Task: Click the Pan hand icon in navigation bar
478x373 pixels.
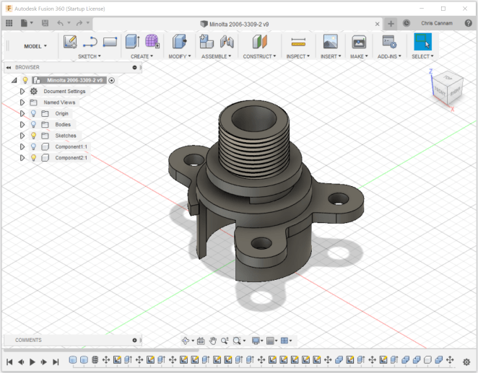Action: (x=213, y=341)
